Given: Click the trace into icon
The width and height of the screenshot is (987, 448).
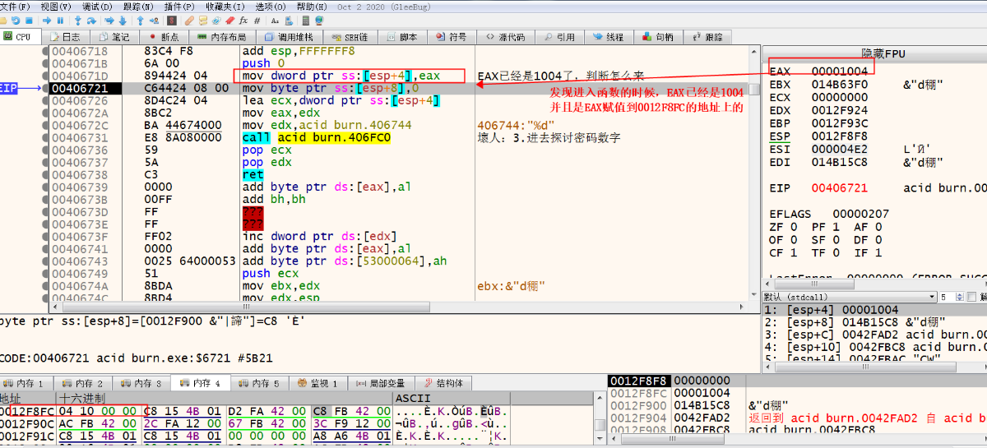Looking at the screenshot, I should (x=109, y=21).
